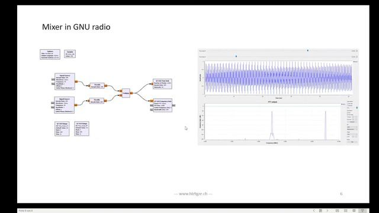Click the slide number 6 in footer
Viewport: 379px width, 213px height.
[341, 193]
